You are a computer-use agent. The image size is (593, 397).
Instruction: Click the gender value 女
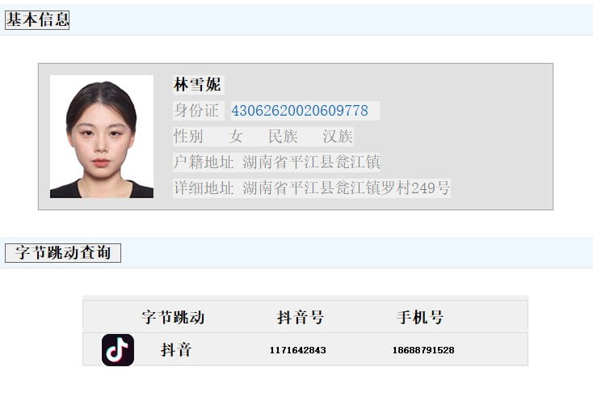coord(236,137)
